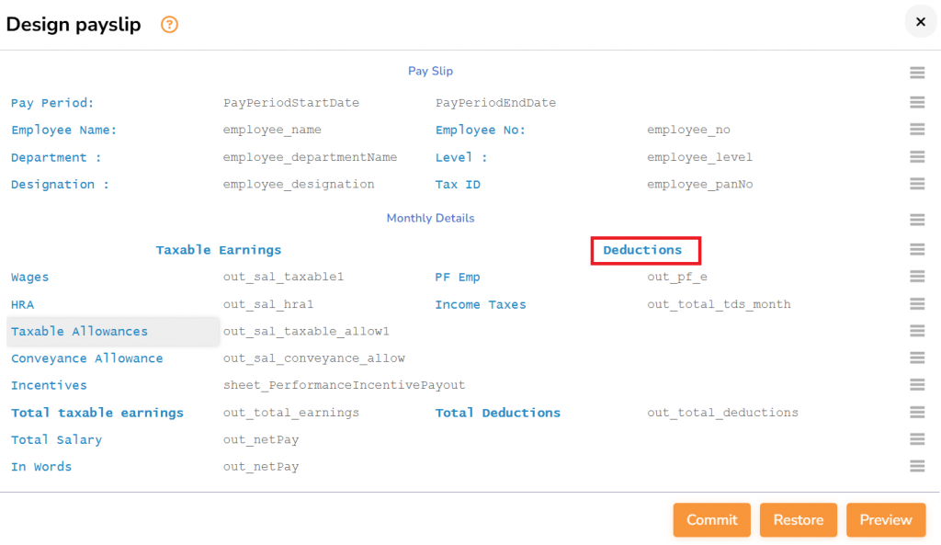
Task: Click the row handle beside out_pf_e
Action: [x=916, y=277]
